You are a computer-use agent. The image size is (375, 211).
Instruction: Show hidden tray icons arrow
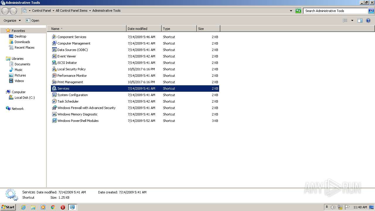pyautogui.click(x=327, y=207)
